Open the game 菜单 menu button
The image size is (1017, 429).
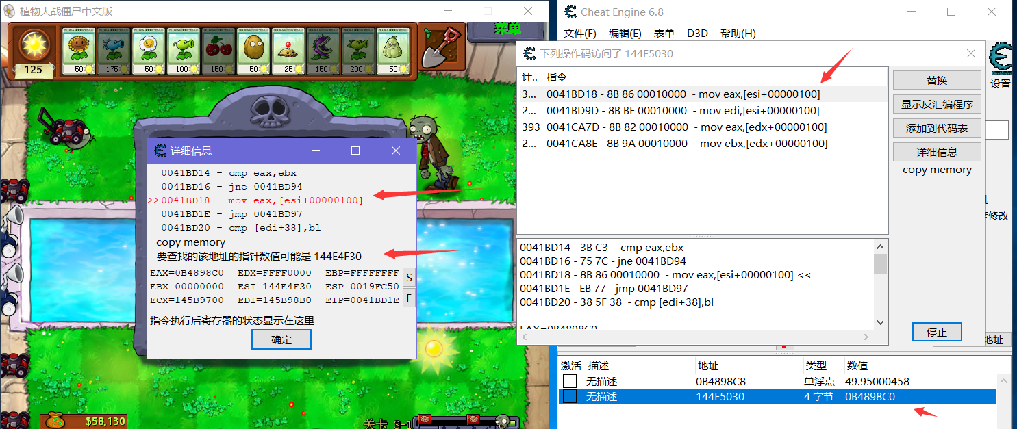pos(507,29)
